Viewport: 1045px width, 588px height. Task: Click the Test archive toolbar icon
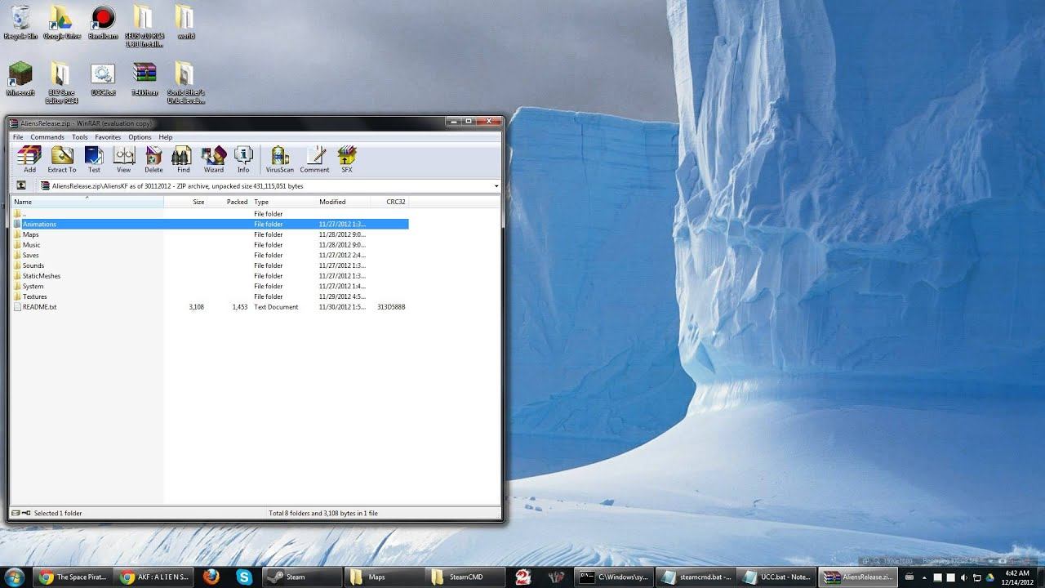click(94, 159)
